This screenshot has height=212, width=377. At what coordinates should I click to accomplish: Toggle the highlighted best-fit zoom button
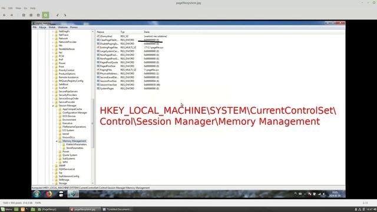click(x=45, y=15)
